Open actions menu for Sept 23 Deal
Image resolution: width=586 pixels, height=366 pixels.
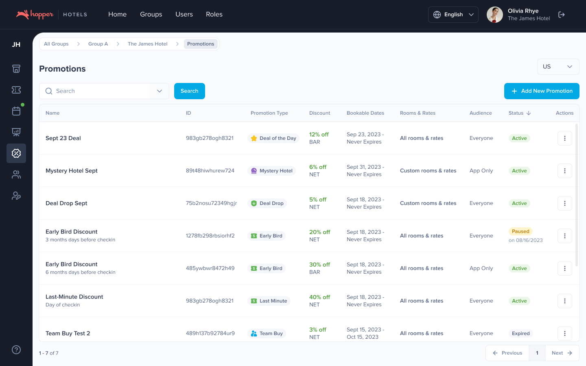[564, 138]
